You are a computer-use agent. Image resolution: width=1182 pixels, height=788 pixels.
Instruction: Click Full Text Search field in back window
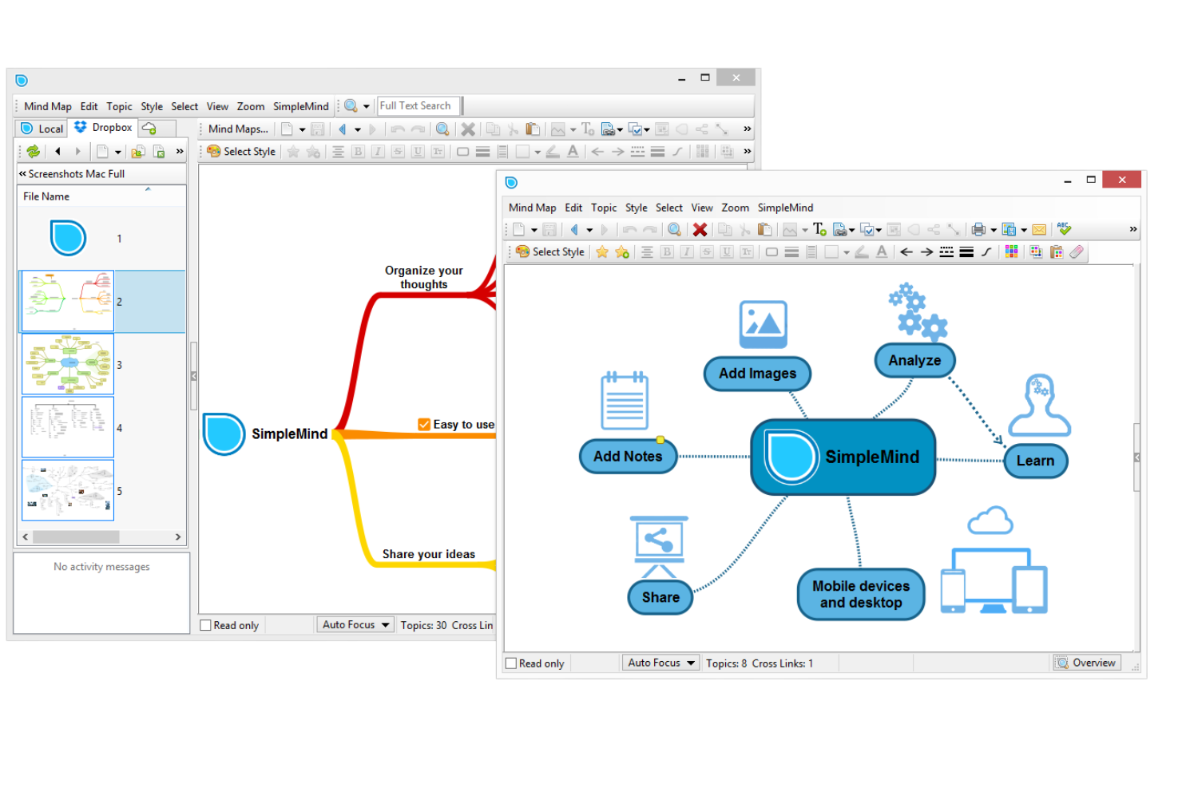click(418, 105)
